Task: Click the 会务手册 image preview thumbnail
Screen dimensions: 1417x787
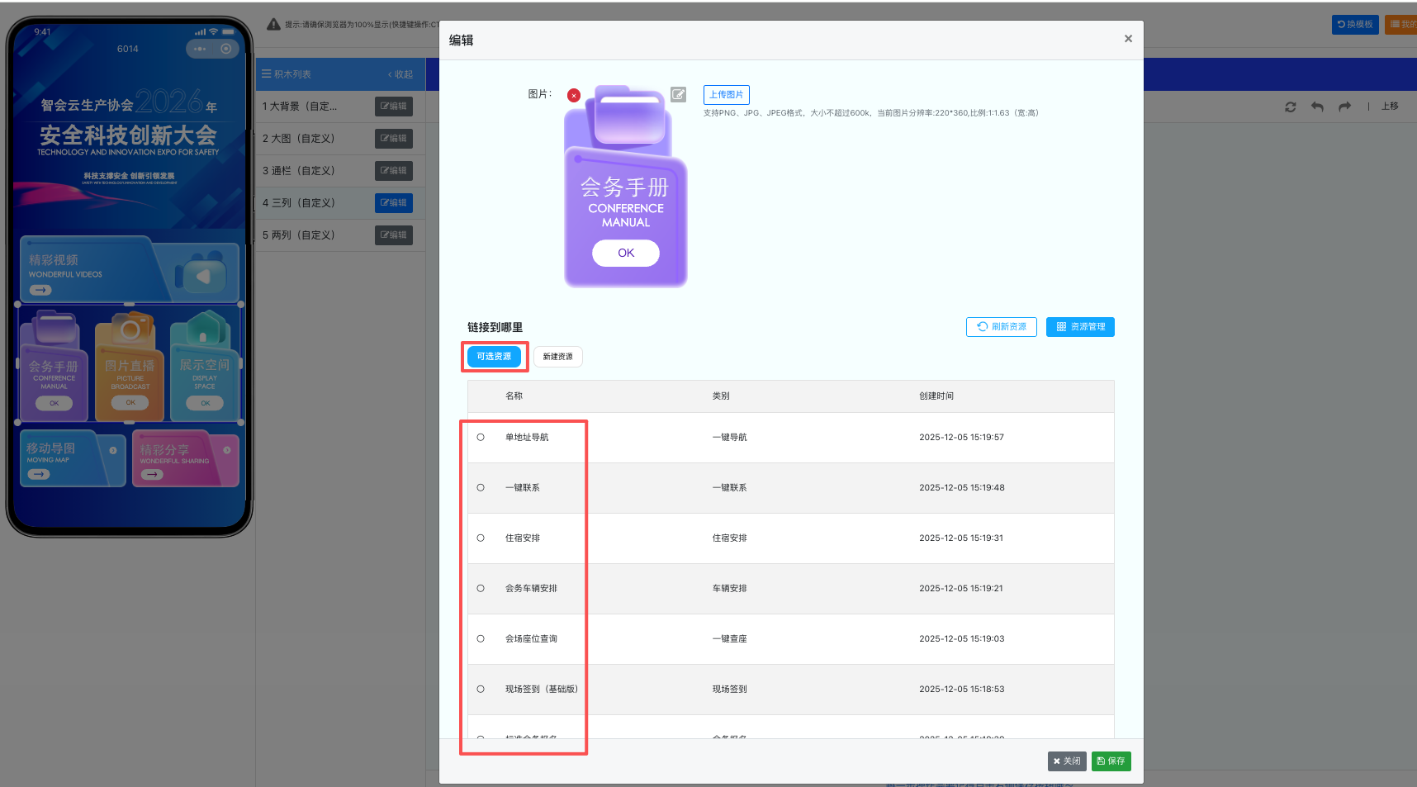Action: [x=625, y=188]
